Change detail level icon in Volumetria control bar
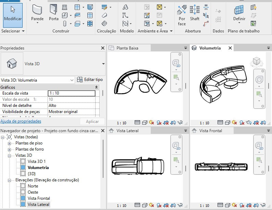Image resolution: width=272 pixels, height=210 pixels. pos(220,122)
